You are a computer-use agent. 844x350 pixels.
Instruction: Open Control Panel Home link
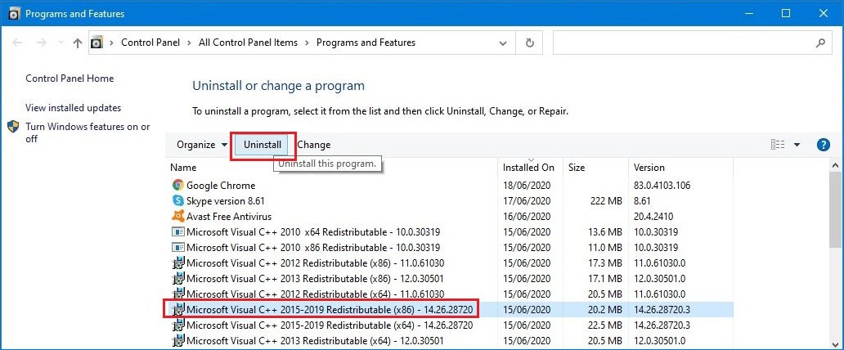tap(70, 78)
